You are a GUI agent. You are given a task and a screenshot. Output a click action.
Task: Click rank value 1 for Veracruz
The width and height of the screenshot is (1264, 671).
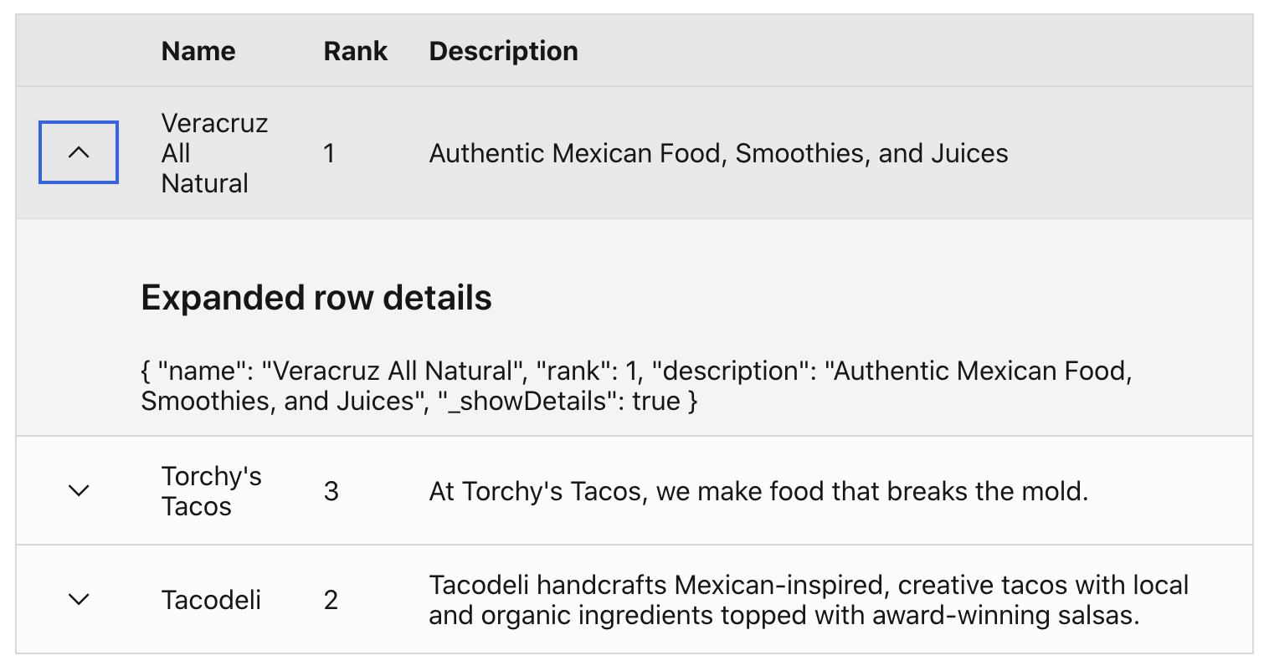(x=330, y=153)
